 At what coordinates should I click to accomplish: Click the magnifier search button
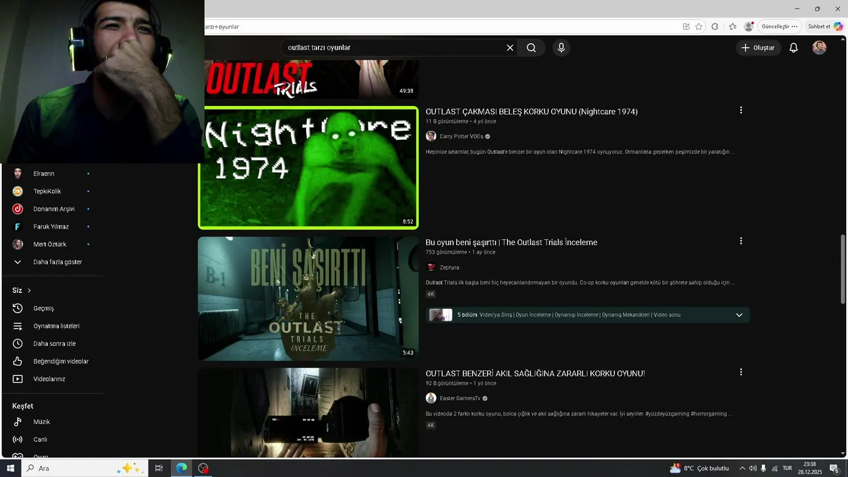[531, 48]
